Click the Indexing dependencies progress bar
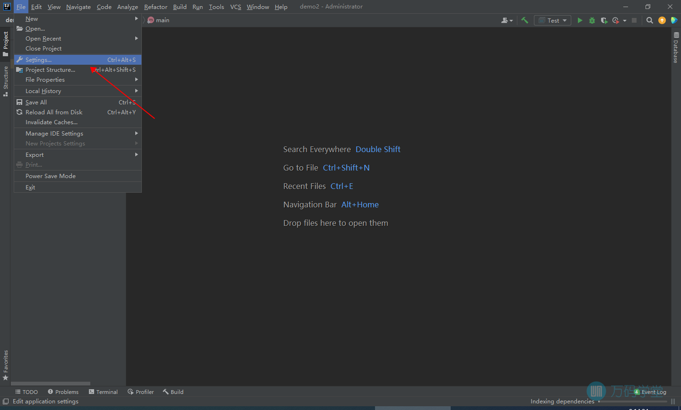The height and width of the screenshot is (410, 681). (x=632, y=401)
